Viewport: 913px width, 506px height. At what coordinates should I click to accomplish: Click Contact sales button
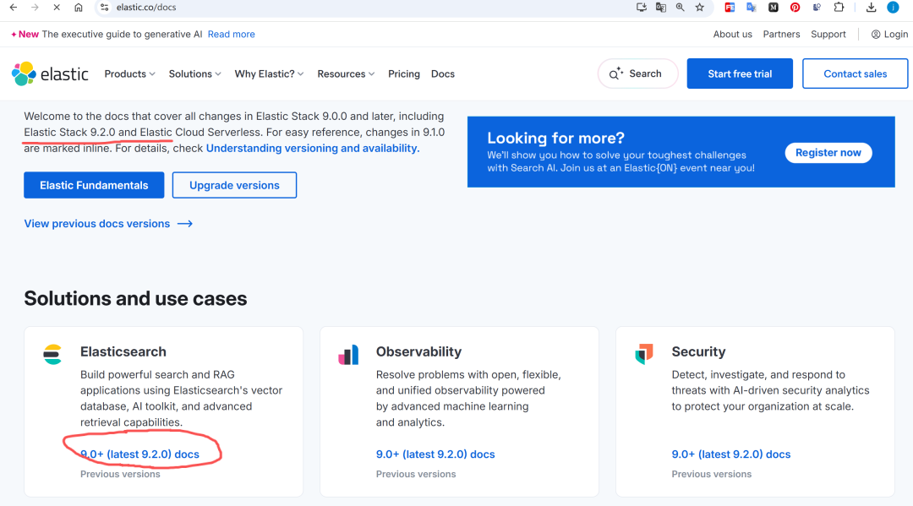pyautogui.click(x=855, y=73)
